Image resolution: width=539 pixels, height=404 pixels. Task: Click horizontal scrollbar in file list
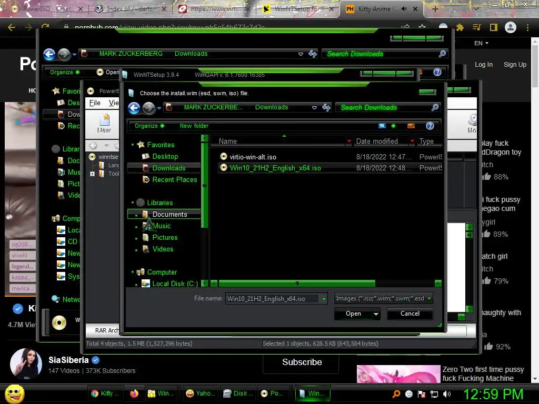[x=297, y=284]
